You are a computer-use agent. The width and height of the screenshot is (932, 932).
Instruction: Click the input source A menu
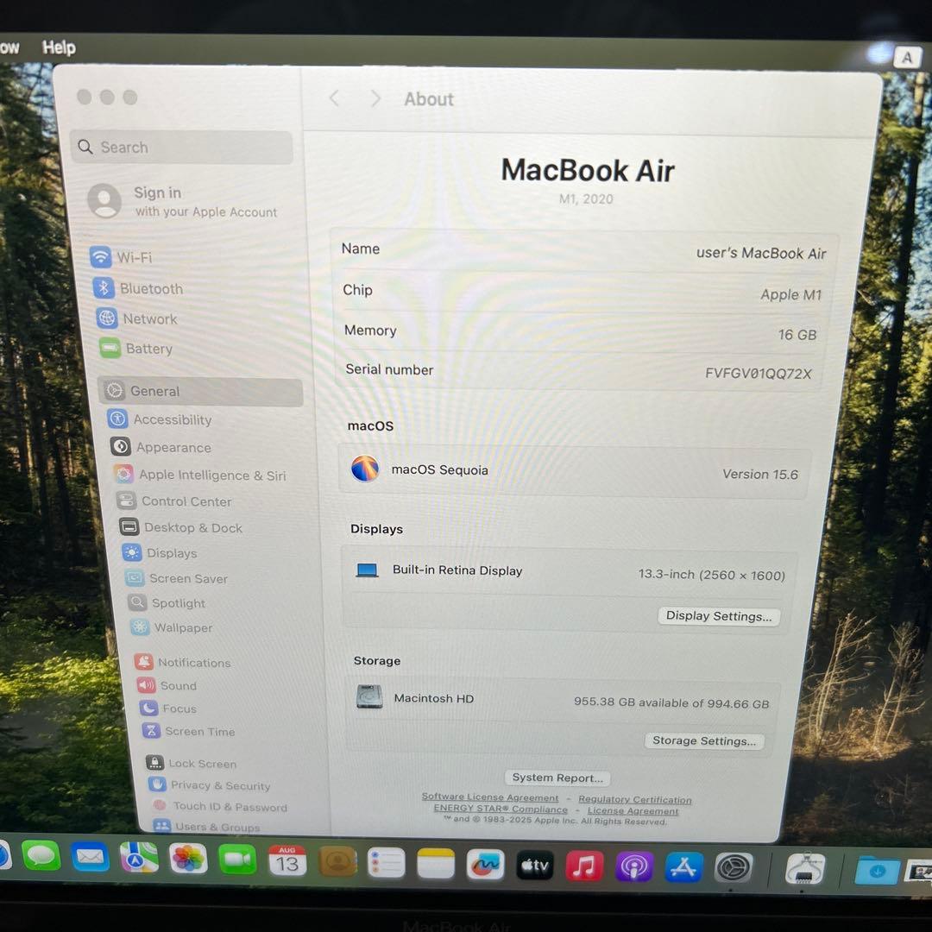point(907,58)
